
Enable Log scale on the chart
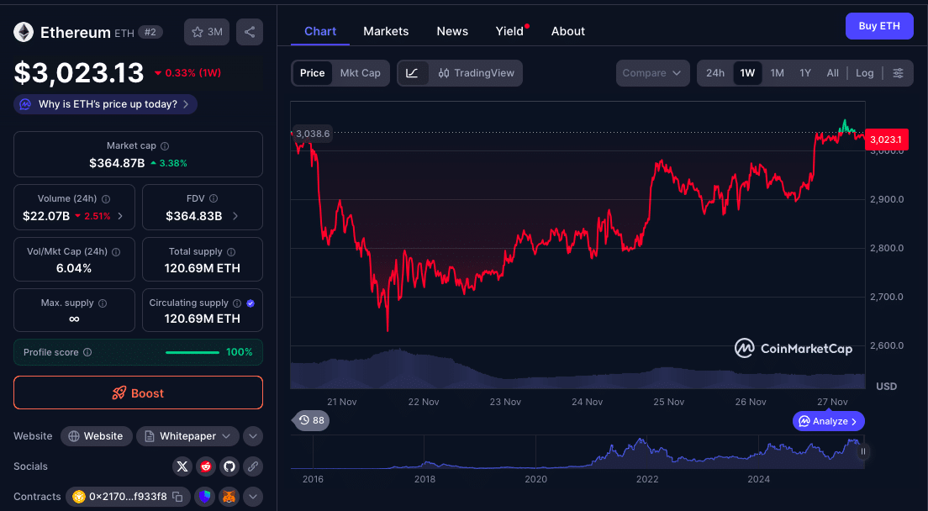(864, 73)
